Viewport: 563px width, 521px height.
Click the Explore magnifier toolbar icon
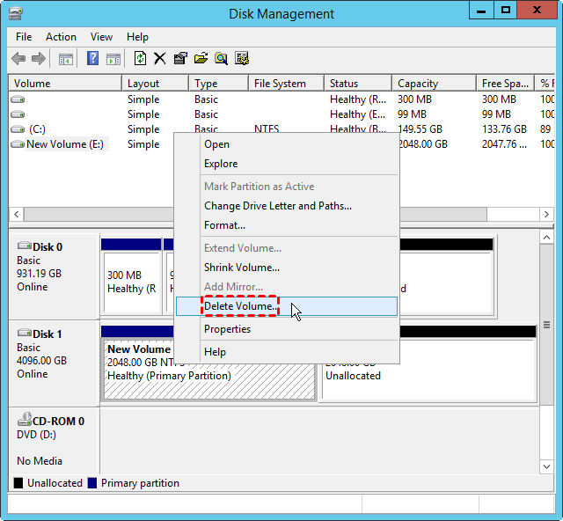pyautogui.click(x=221, y=58)
